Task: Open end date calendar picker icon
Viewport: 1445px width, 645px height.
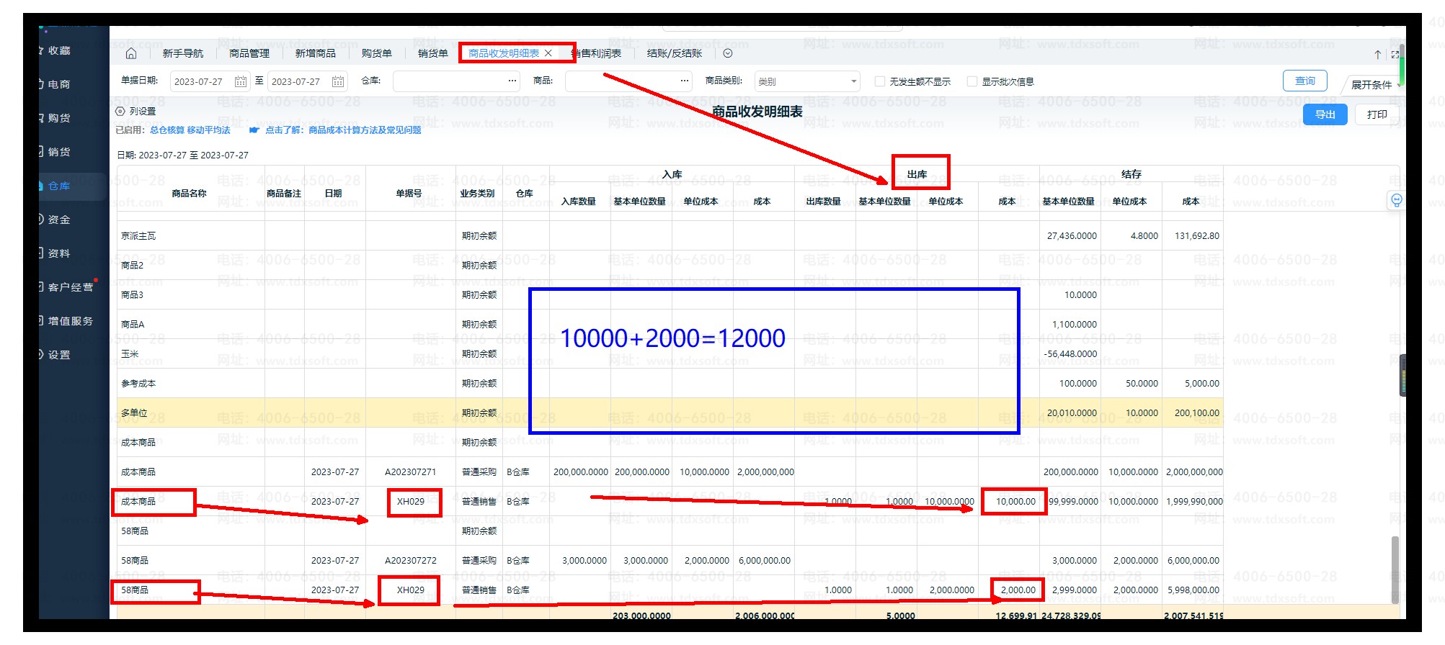Action: (x=337, y=81)
